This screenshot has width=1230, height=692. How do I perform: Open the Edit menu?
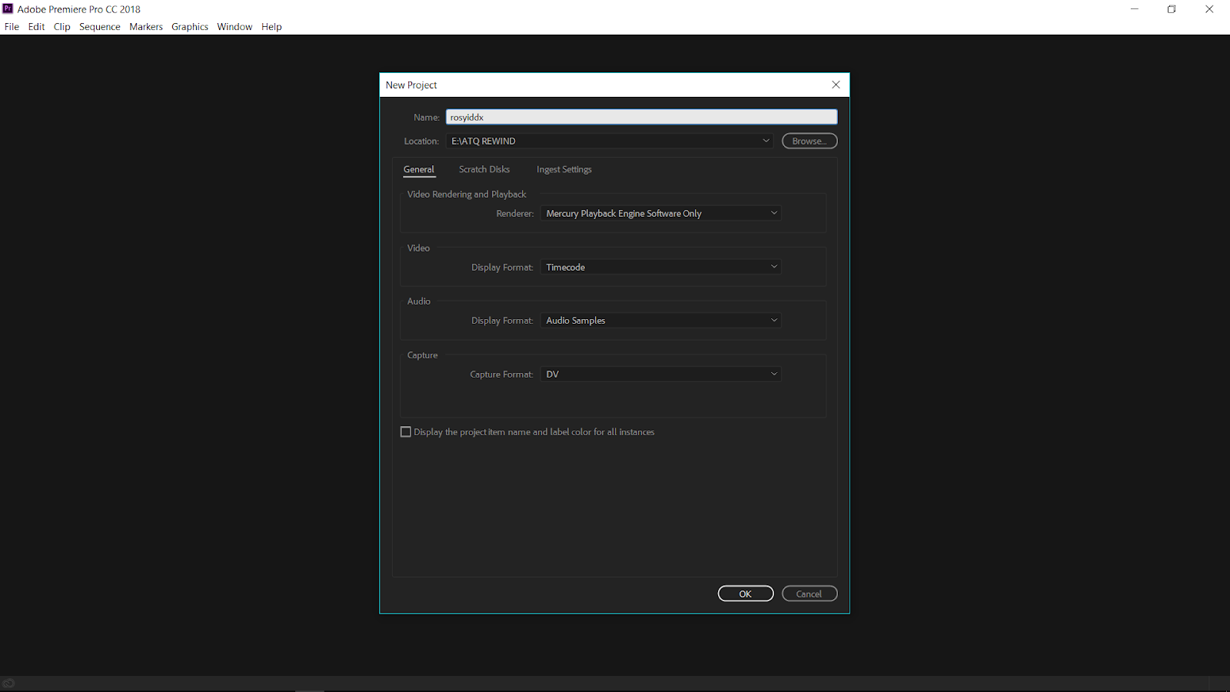tap(36, 27)
